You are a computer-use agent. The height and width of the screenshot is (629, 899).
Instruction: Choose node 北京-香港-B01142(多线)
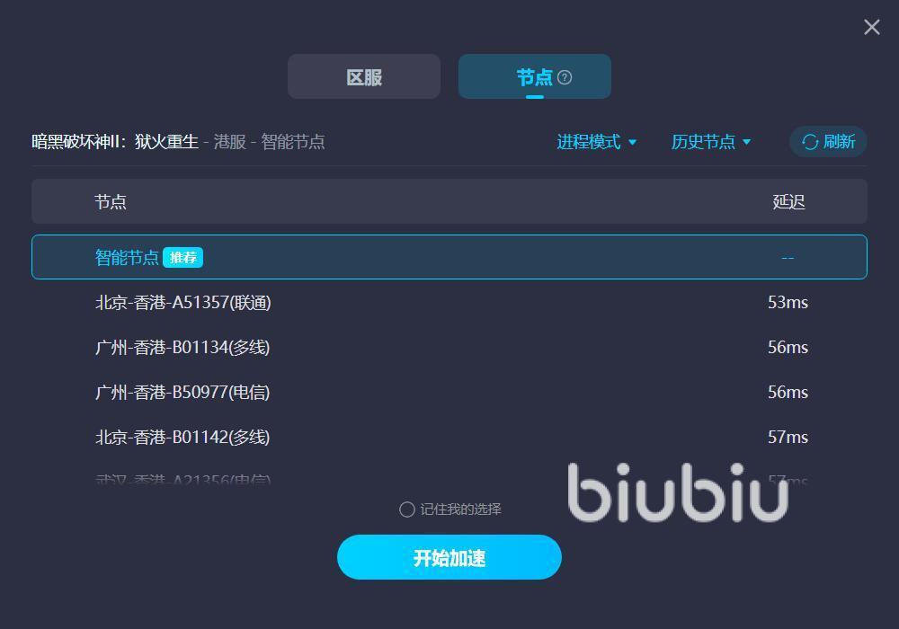click(449, 437)
